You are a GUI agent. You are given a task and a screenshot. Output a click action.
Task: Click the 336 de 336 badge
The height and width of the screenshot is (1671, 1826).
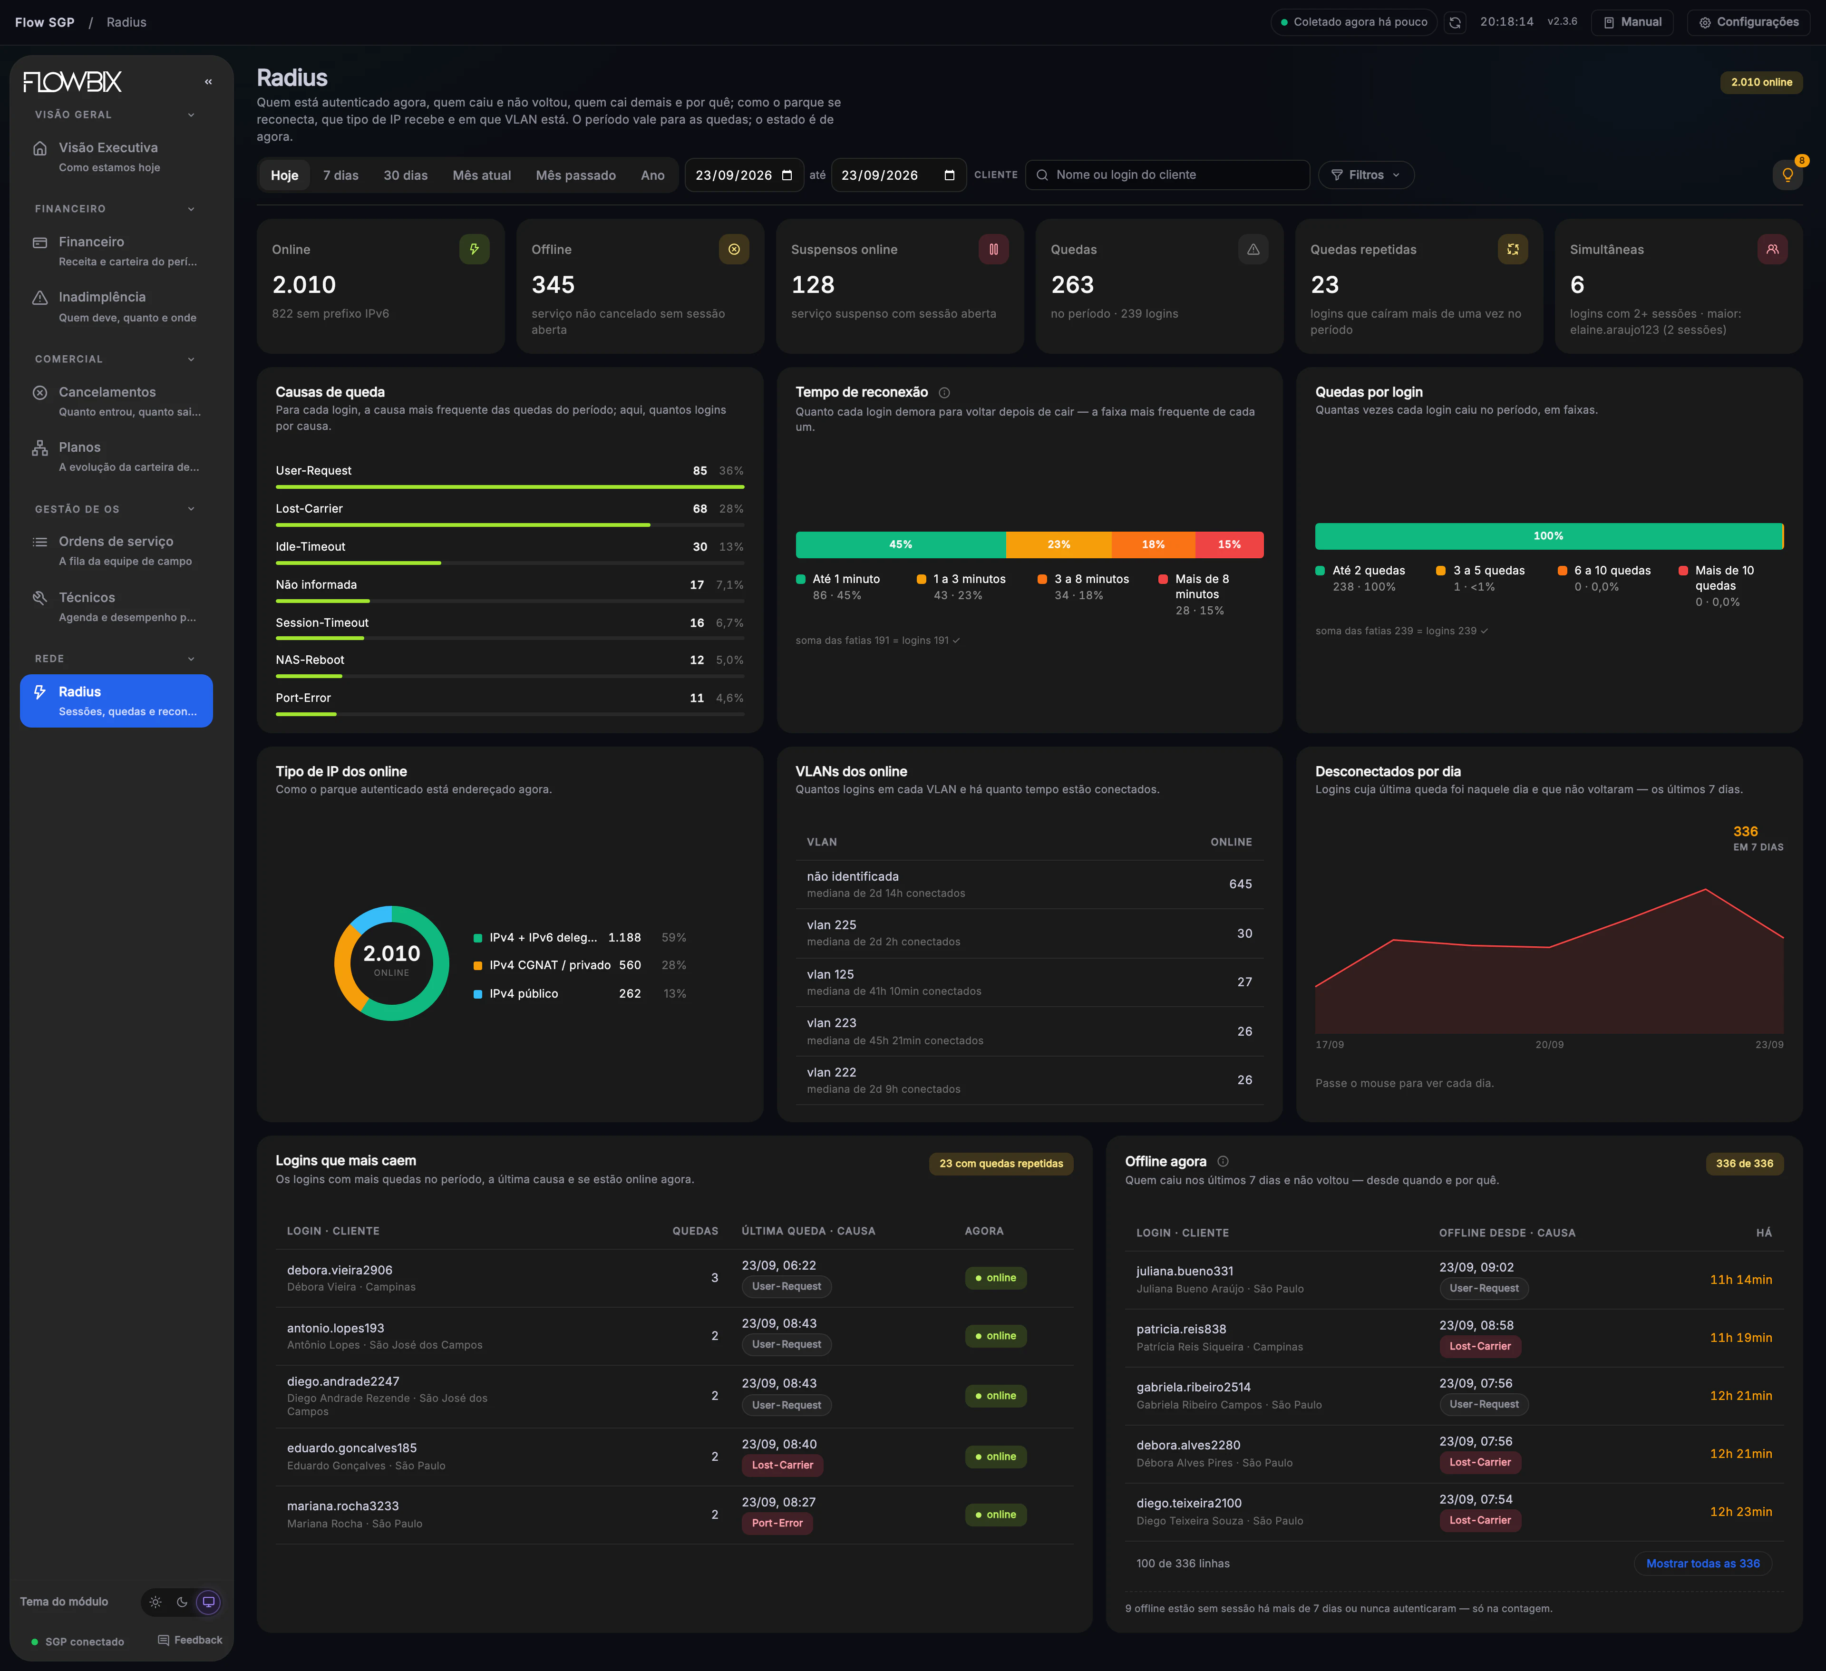pyautogui.click(x=1745, y=1164)
